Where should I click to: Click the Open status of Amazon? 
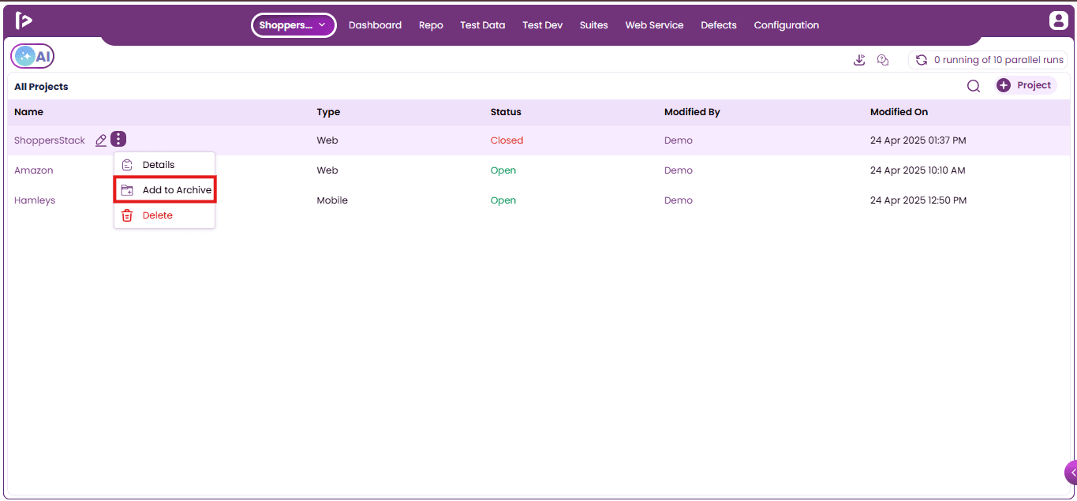(x=503, y=170)
